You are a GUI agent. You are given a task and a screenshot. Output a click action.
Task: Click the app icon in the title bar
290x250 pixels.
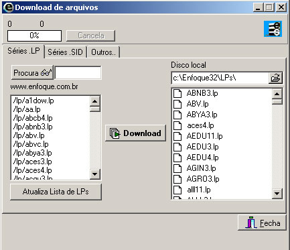9,7
